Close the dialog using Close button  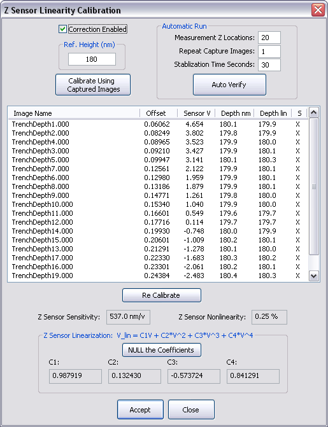click(191, 410)
